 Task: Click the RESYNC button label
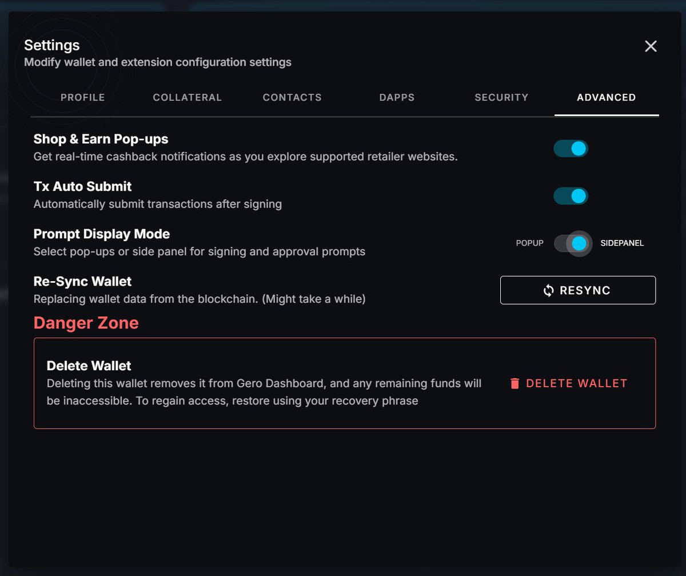coord(585,290)
